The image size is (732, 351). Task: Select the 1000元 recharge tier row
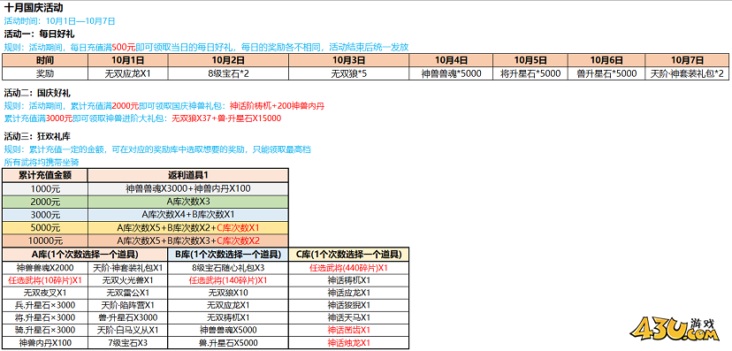pos(146,189)
